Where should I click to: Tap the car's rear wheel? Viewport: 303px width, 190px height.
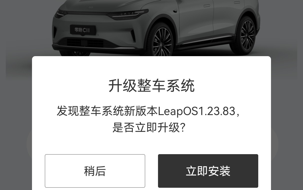246,35
